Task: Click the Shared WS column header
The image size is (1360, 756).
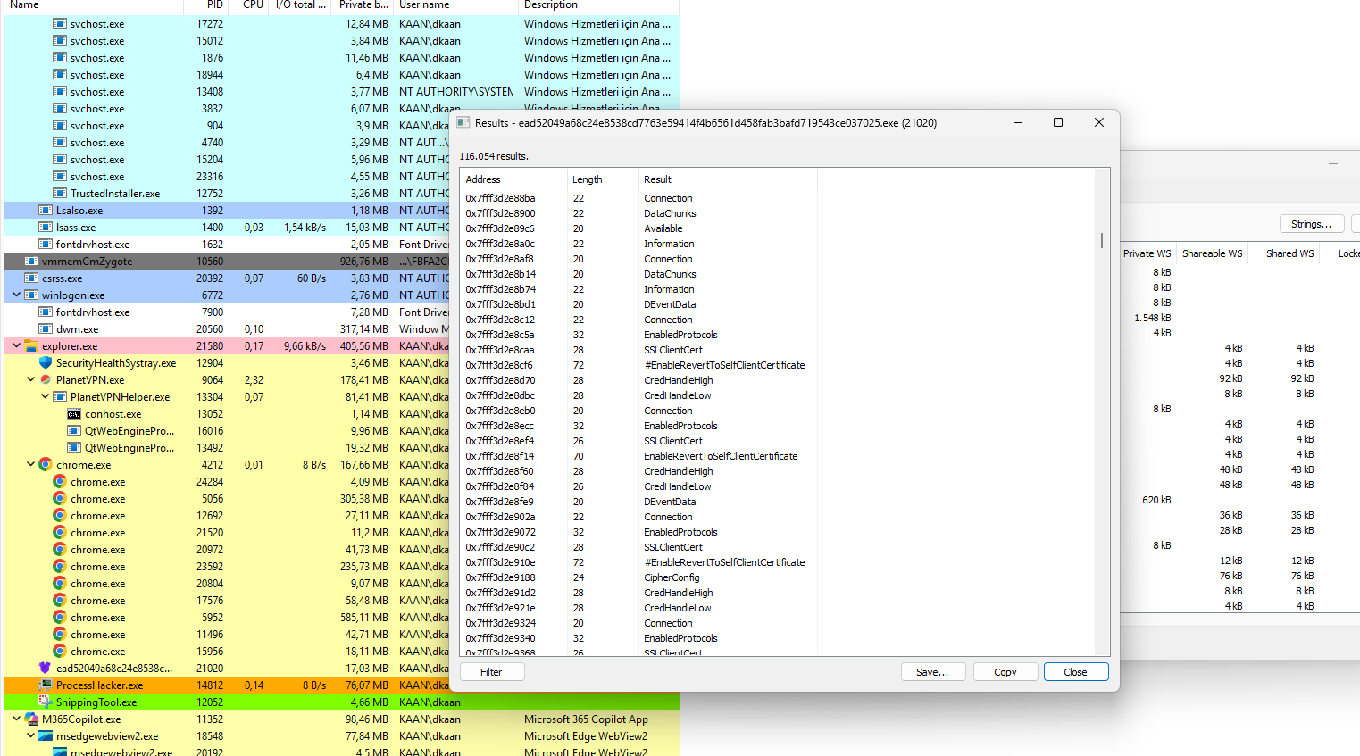Action: (1289, 253)
